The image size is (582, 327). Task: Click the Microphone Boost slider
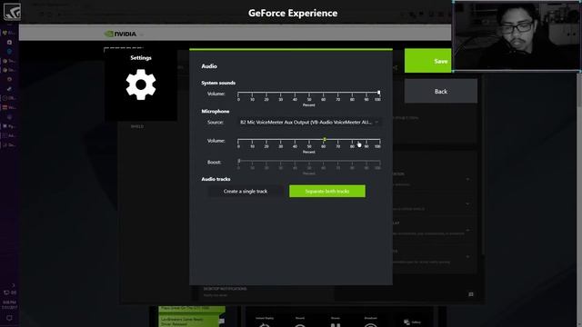pyautogui.click(x=309, y=162)
